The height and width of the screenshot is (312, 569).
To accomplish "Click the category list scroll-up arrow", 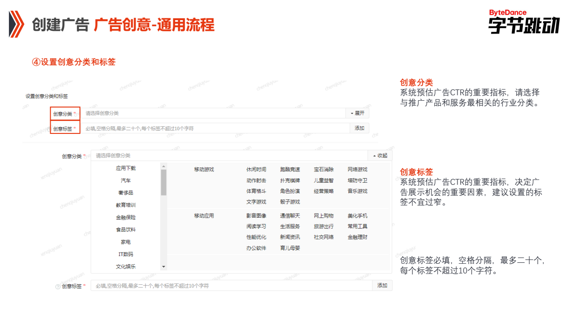I will (x=163, y=166).
